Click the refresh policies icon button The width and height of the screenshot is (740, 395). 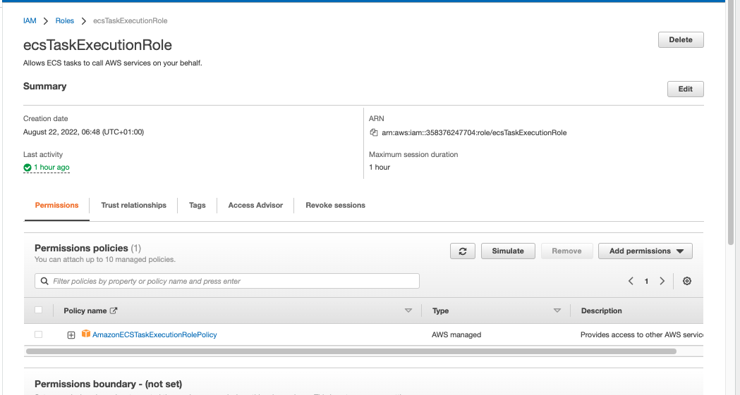[x=463, y=251]
